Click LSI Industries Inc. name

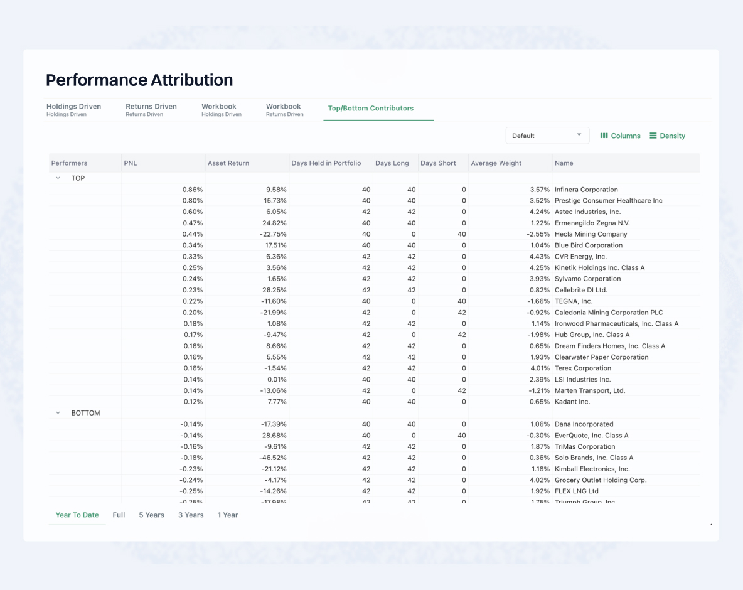[583, 380]
